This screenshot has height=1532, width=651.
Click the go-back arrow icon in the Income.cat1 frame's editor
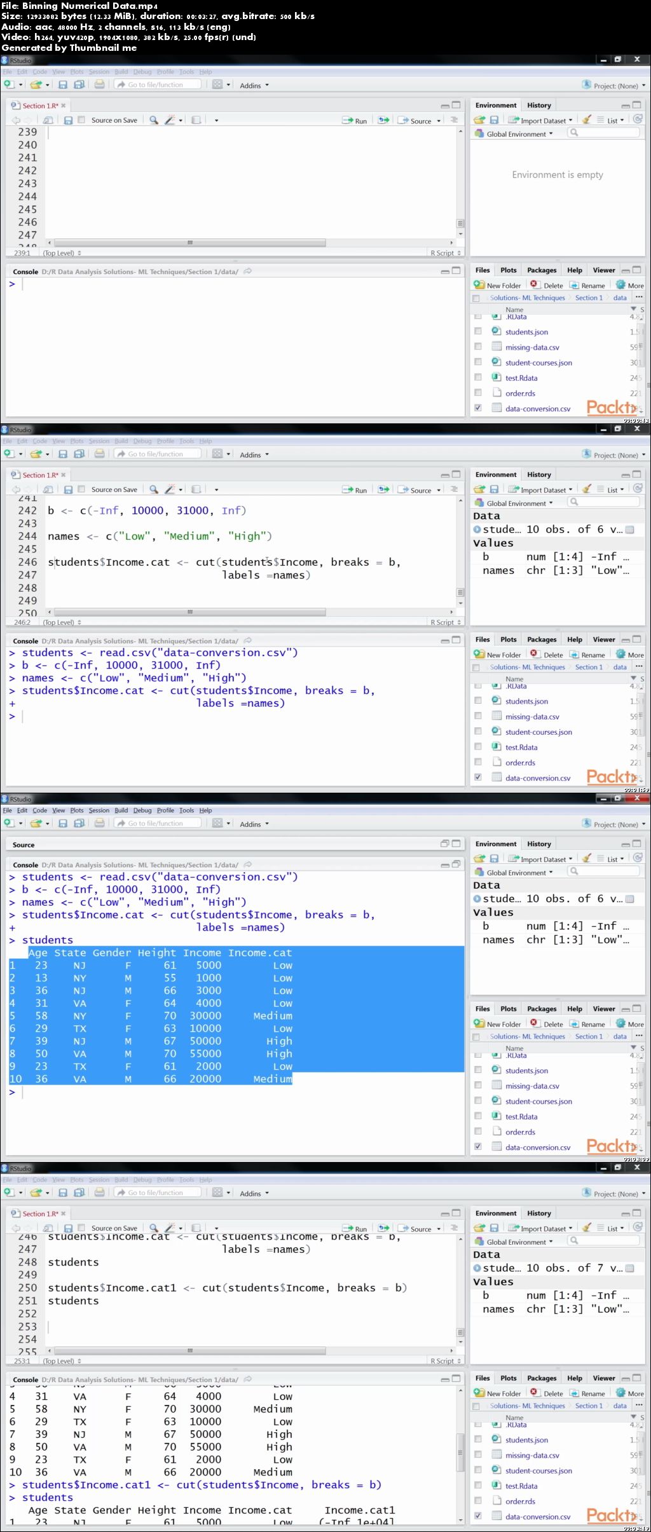(x=16, y=1228)
